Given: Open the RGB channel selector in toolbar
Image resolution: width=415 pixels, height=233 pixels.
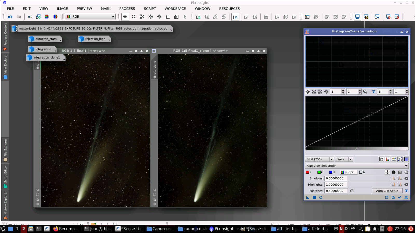Looking at the screenshot, I should (91, 17).
